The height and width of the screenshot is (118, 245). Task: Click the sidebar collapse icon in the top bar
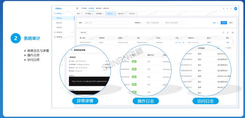pyautogui.click(x=77, y=8)
